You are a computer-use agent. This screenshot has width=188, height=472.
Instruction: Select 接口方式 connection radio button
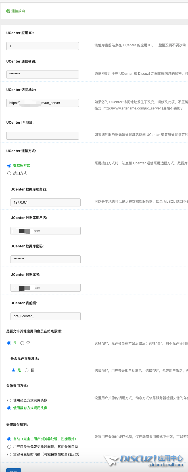[x=9, y=173]
